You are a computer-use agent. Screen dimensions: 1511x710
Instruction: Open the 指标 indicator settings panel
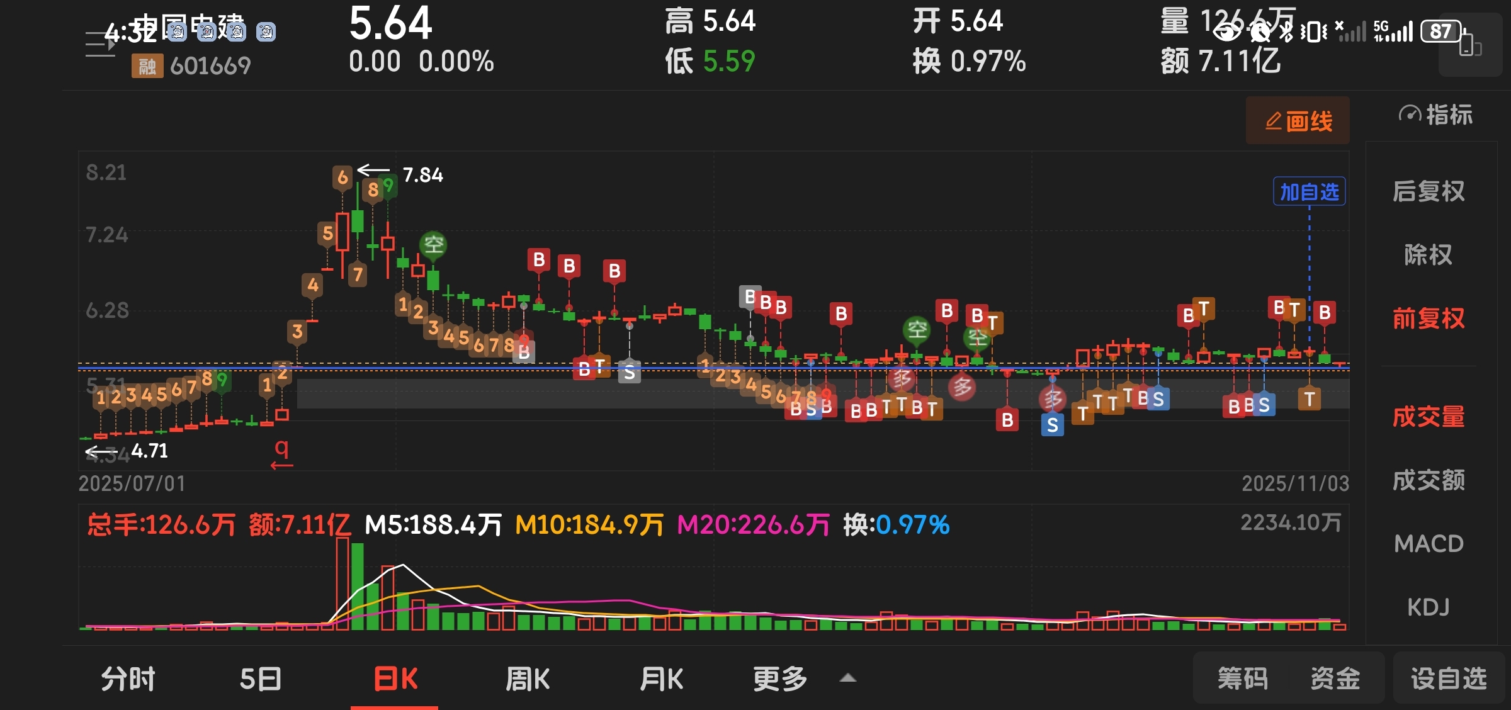pyautogui.click(x=1435, y=115)
